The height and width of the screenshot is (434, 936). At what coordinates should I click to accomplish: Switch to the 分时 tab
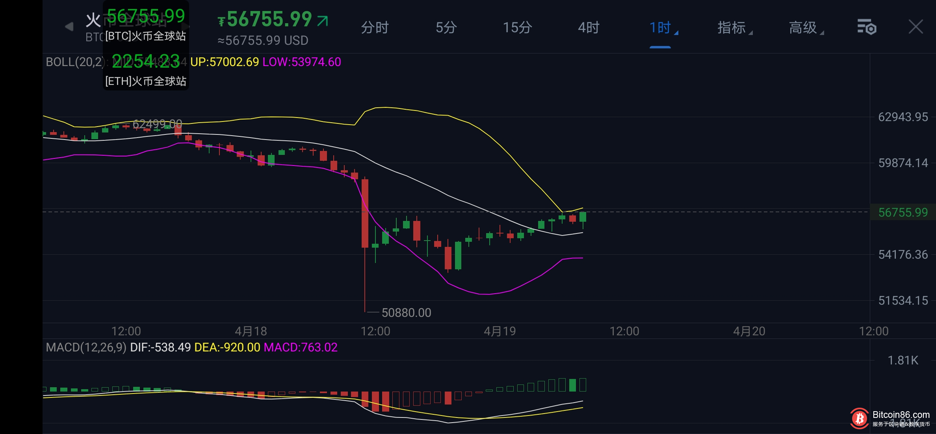[x=375, y=28]
